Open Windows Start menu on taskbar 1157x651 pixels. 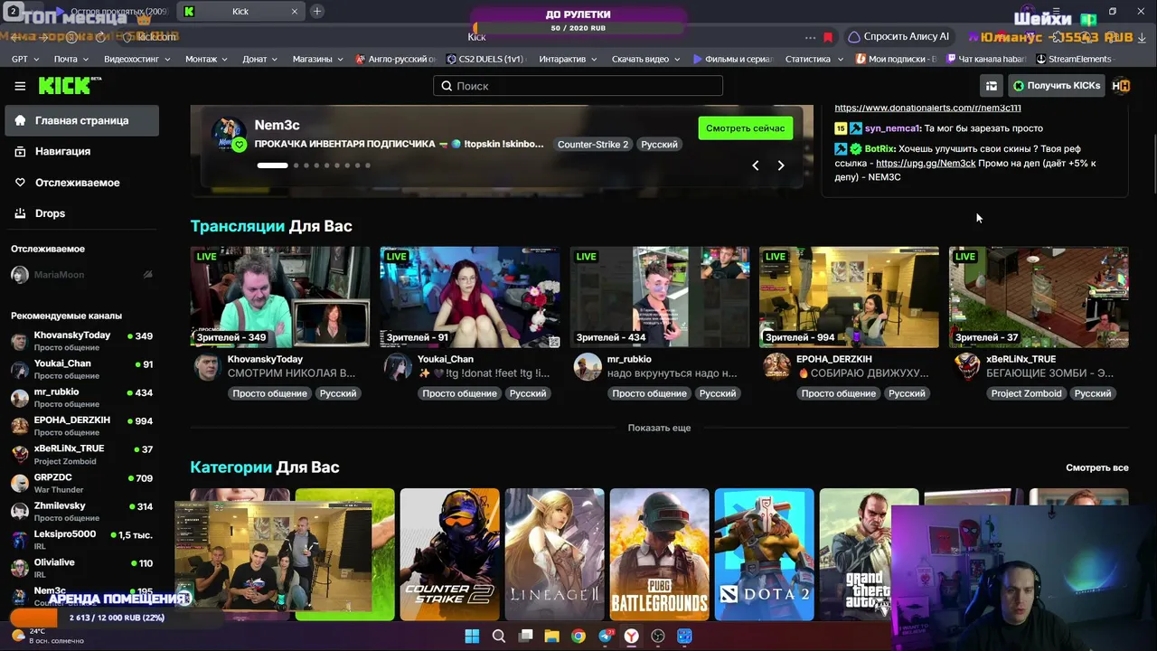[472, 636]
